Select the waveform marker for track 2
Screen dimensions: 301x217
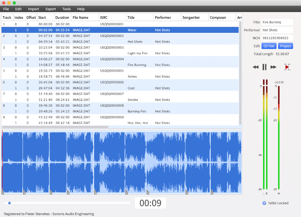coord(25,193)
